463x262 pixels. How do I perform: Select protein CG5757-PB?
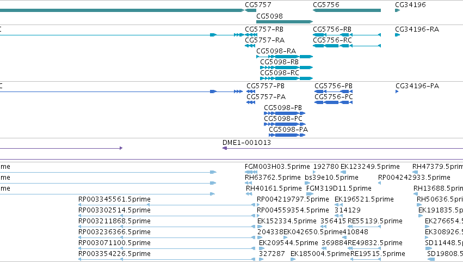click(266, 86)
